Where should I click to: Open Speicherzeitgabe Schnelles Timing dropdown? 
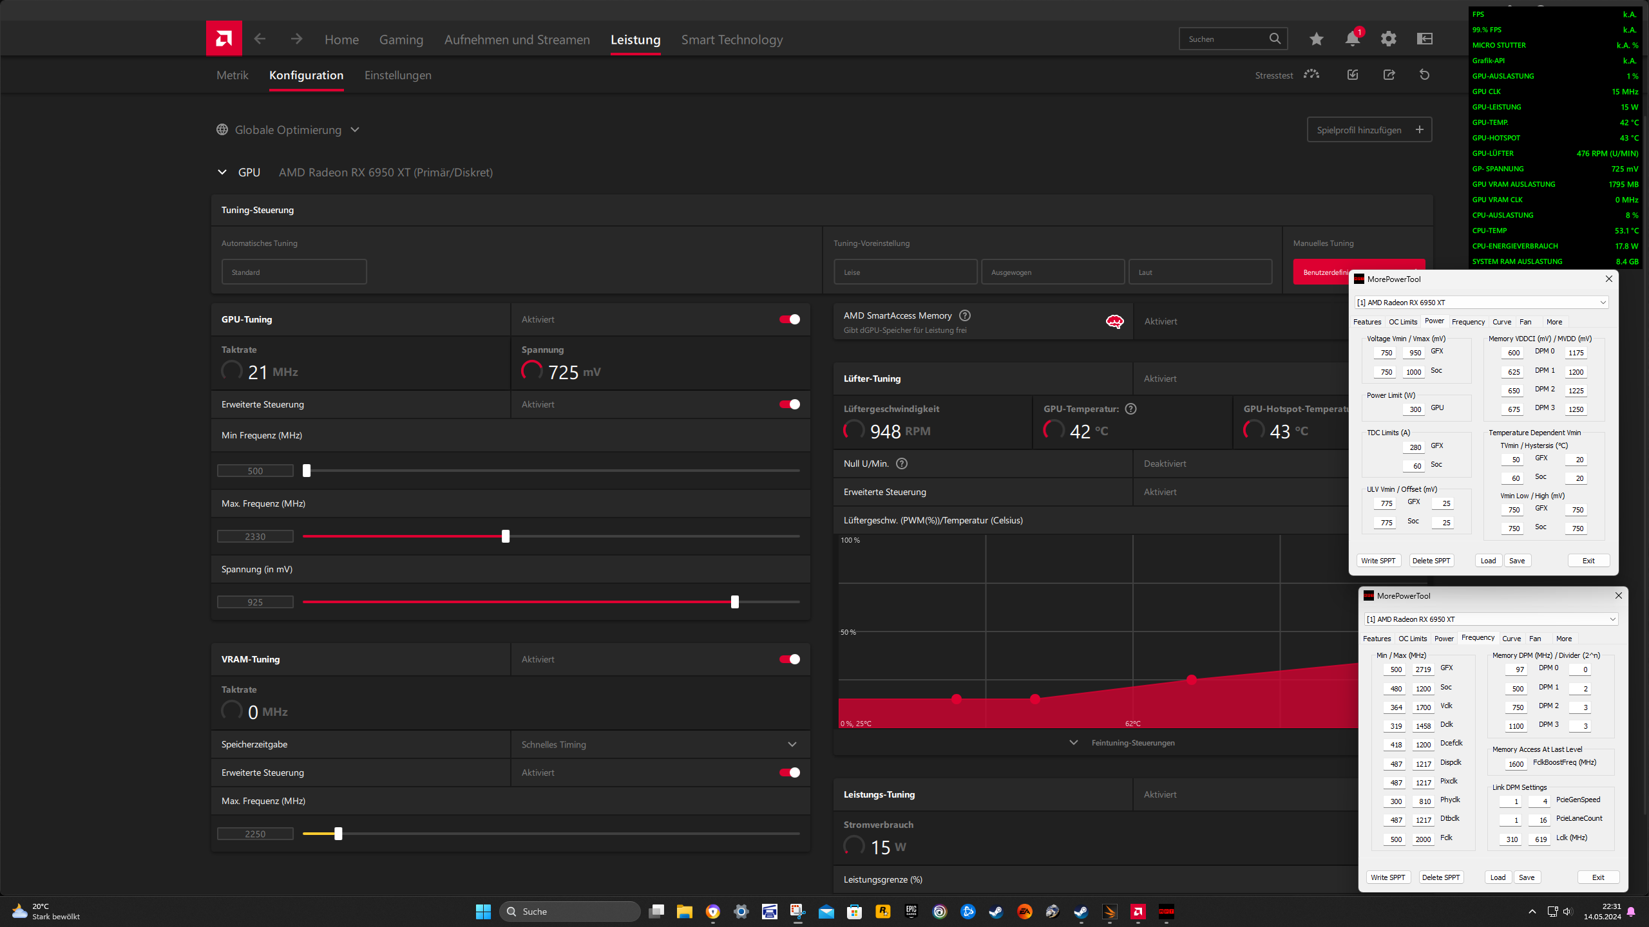[659, 744]
